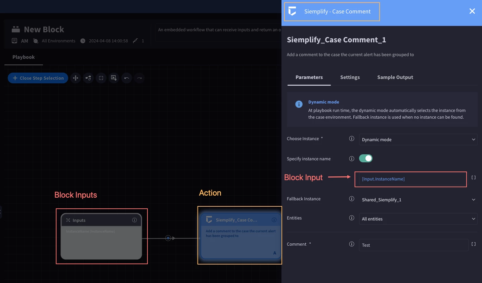Show info for Specify instance name
The height and width of the screenshot is (283, 482).
352,159
